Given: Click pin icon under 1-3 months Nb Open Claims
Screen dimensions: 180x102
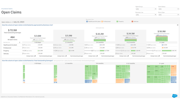Looking at the screenshot, I should tap(66, 56).
